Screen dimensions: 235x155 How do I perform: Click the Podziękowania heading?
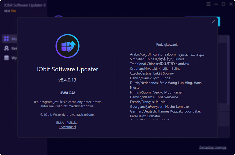pyautogui.click(x=167, y=44)
